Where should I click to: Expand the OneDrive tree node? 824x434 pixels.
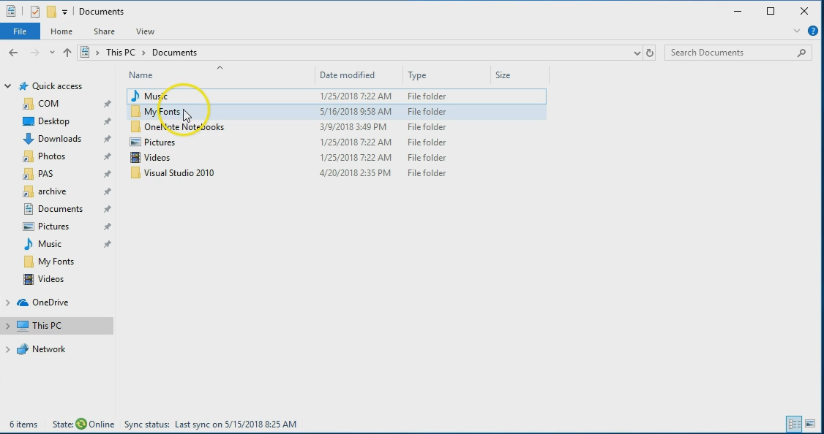[7, 302]
